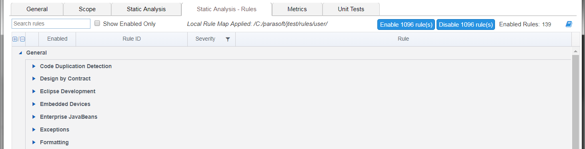Click the vertical scrollbar of rules list
The image size is (585, 149).
coord(575,100)
